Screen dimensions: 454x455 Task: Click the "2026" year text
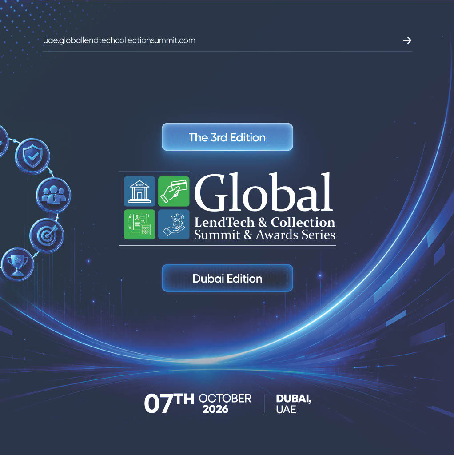[215, 409]
